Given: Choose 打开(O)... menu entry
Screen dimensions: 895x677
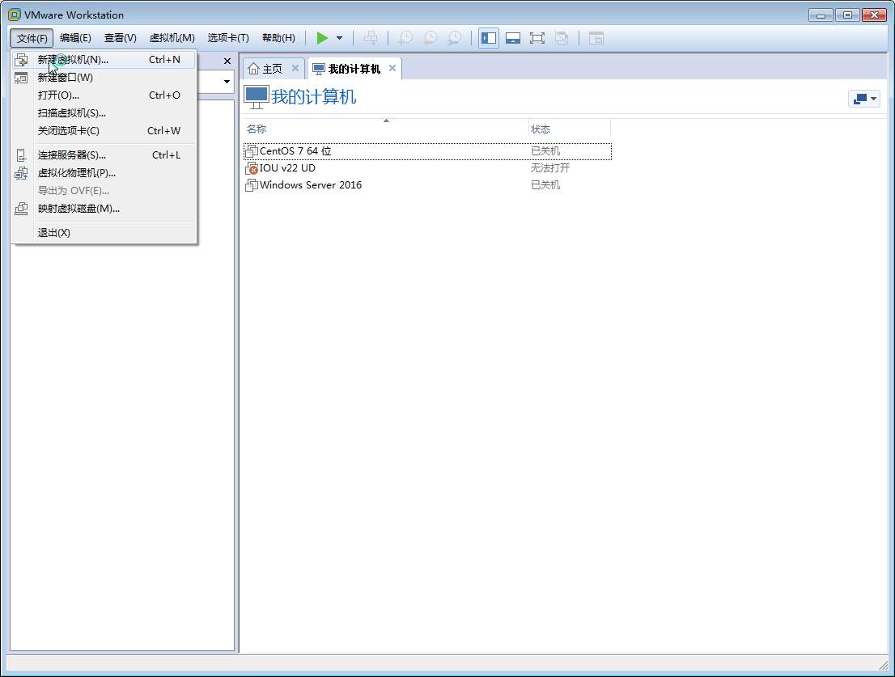Looking at the screenshot, I should [x=104, y=95].
